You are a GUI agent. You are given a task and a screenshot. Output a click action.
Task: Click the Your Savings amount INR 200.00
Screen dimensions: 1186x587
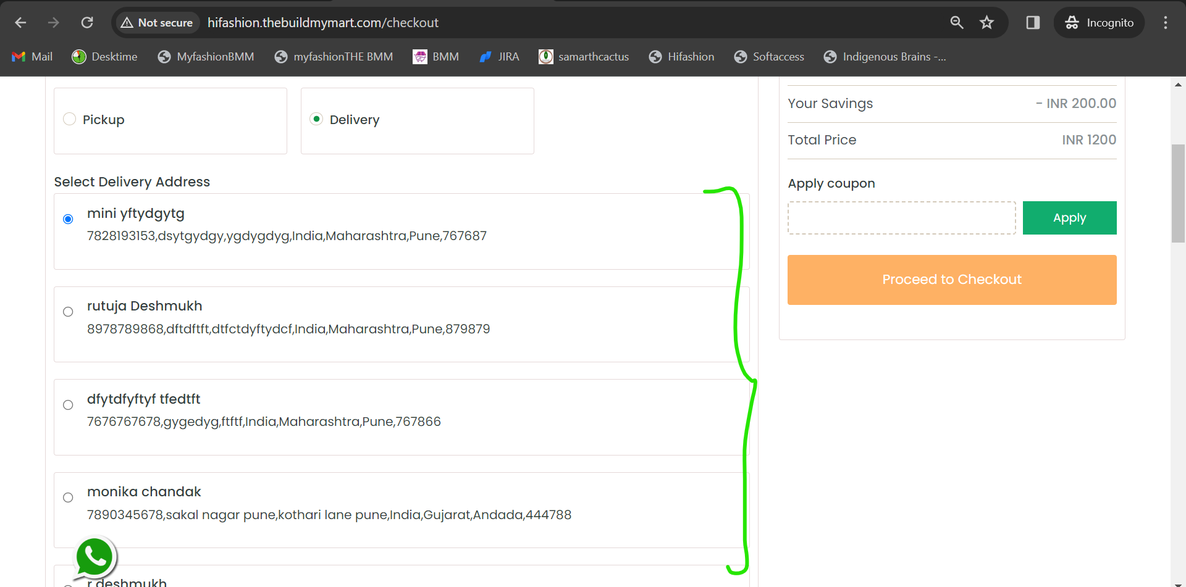pos(1076,104)
